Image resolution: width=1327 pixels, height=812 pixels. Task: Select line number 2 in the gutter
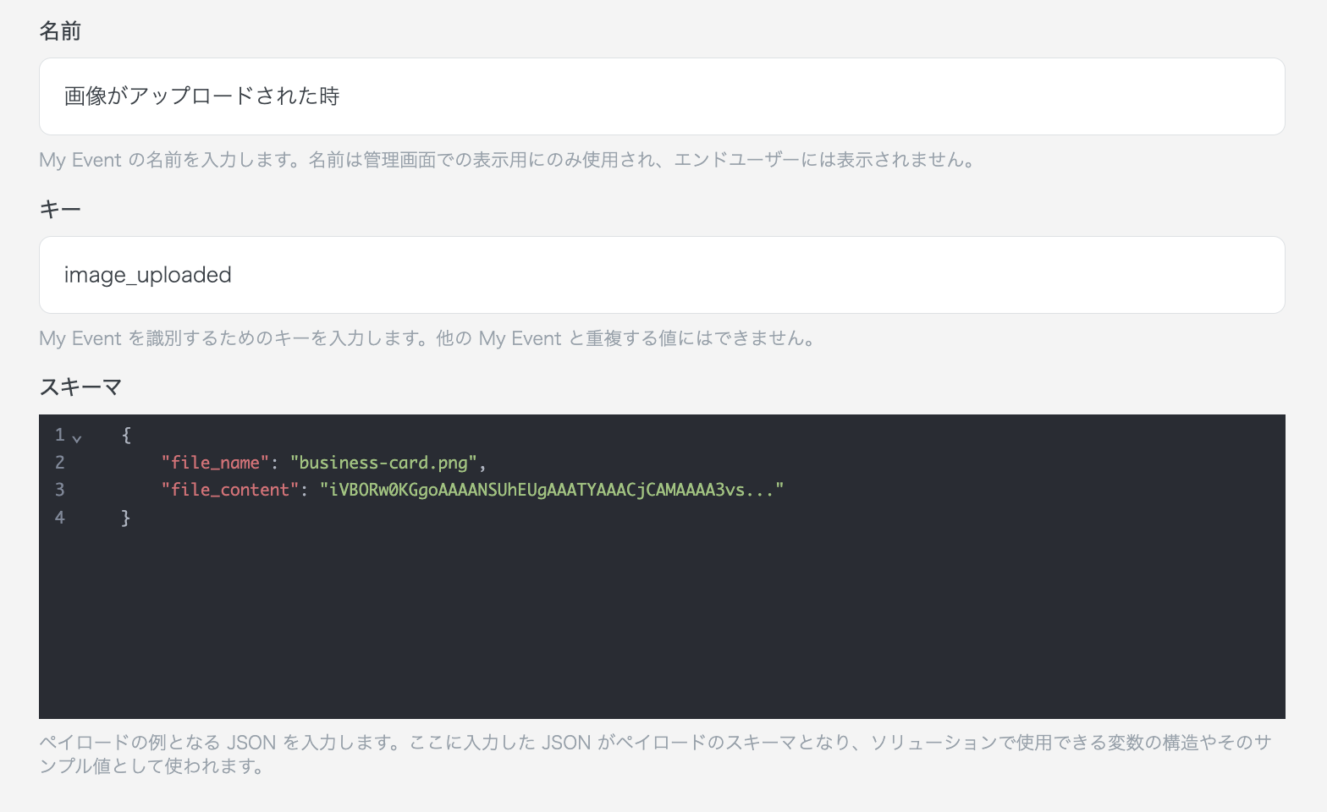(59, 463)
